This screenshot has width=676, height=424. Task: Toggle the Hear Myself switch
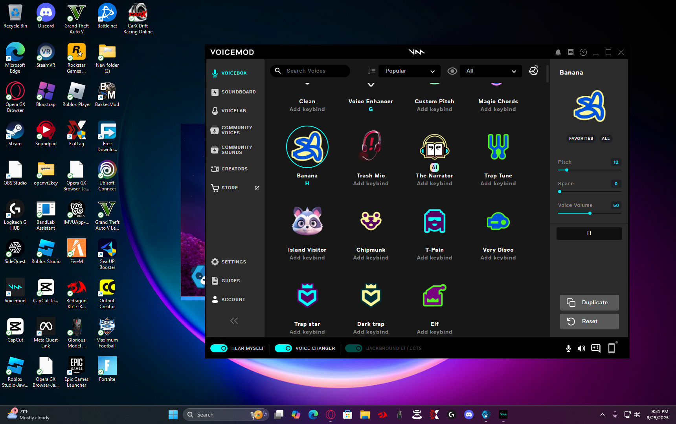pos(219,348)
